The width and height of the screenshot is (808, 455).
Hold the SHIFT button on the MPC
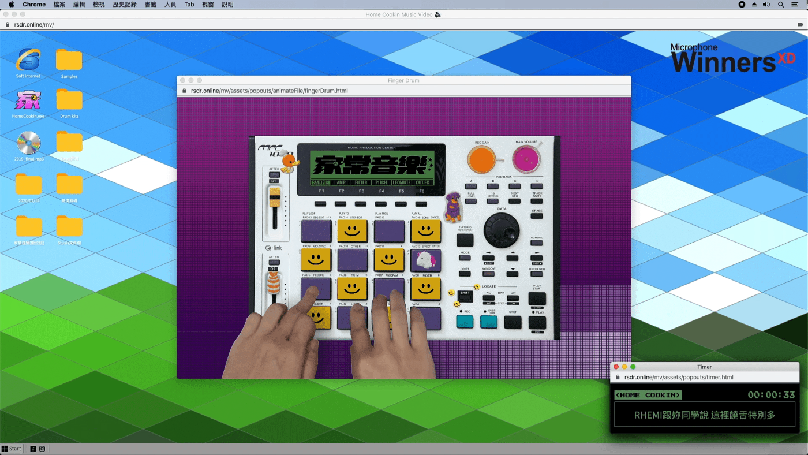(x=465, y=296)
